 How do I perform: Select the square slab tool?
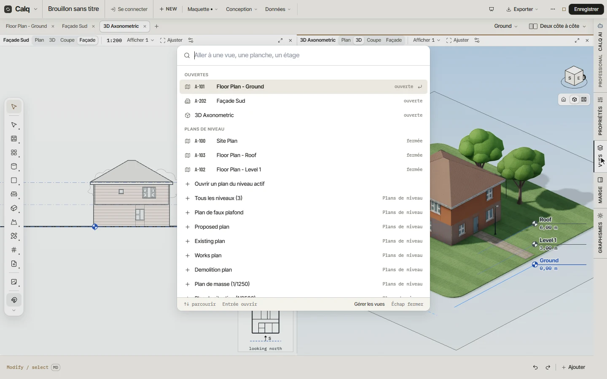(x=14, y=180)
